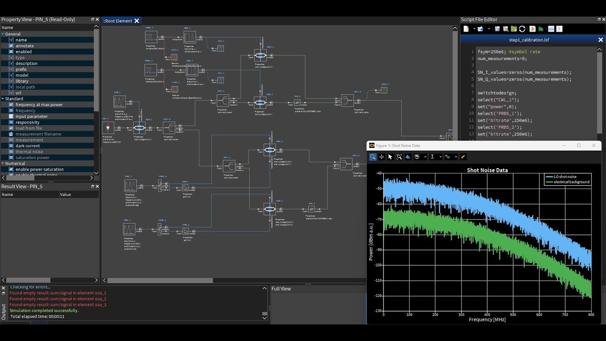This screenshot has width=606, height=341.
Task: Click the blue mountain plot icon in Figure 1
Action: [x=408, y=157]
